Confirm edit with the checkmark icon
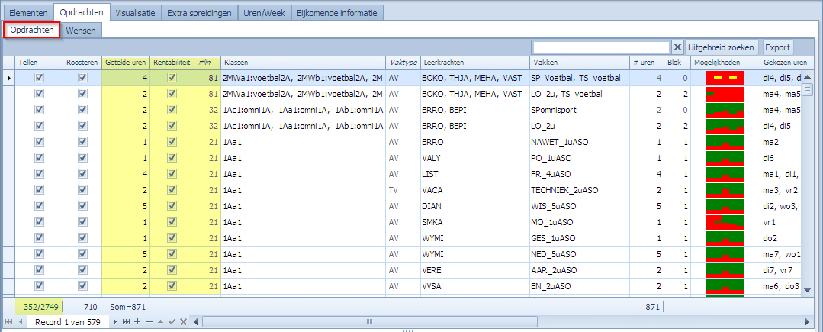This screenshot has height=332, width=823. [172, 321]
